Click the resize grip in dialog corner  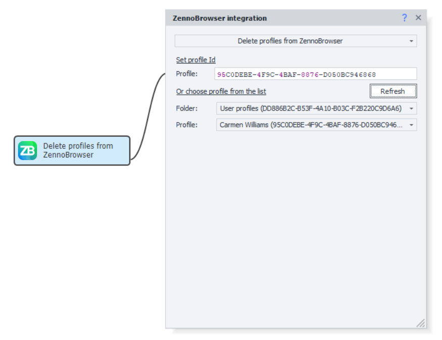420,323
